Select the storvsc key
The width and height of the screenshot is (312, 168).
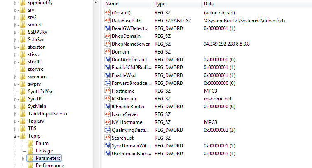coord(35,69)
